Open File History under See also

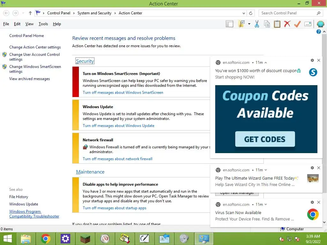[19, 197]
